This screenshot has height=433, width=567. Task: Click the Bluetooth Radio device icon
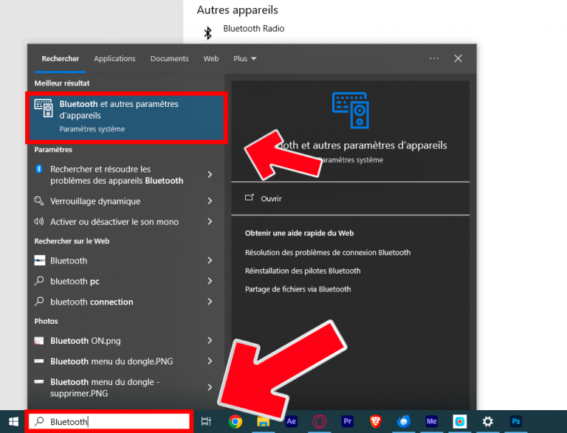point(207,33)
